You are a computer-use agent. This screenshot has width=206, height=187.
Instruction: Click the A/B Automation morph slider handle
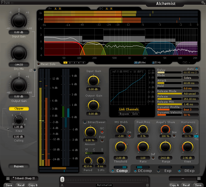coord(62,179)
